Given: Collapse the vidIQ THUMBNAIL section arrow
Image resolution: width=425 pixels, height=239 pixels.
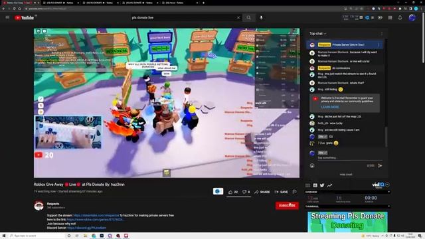Looking at the screenshot, I should click(x=388, y=206).
